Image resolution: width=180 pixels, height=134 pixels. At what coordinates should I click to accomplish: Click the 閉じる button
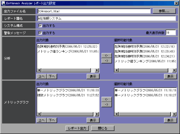pyautogui.click(x=103, y=128)
